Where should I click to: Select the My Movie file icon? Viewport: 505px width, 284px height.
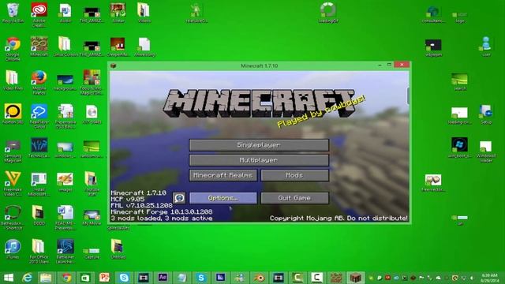tap(92, 218)
